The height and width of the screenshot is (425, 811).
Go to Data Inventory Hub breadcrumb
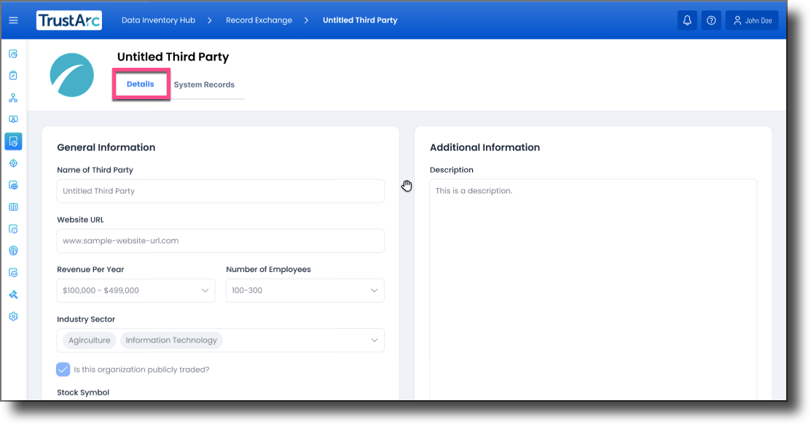158,20
